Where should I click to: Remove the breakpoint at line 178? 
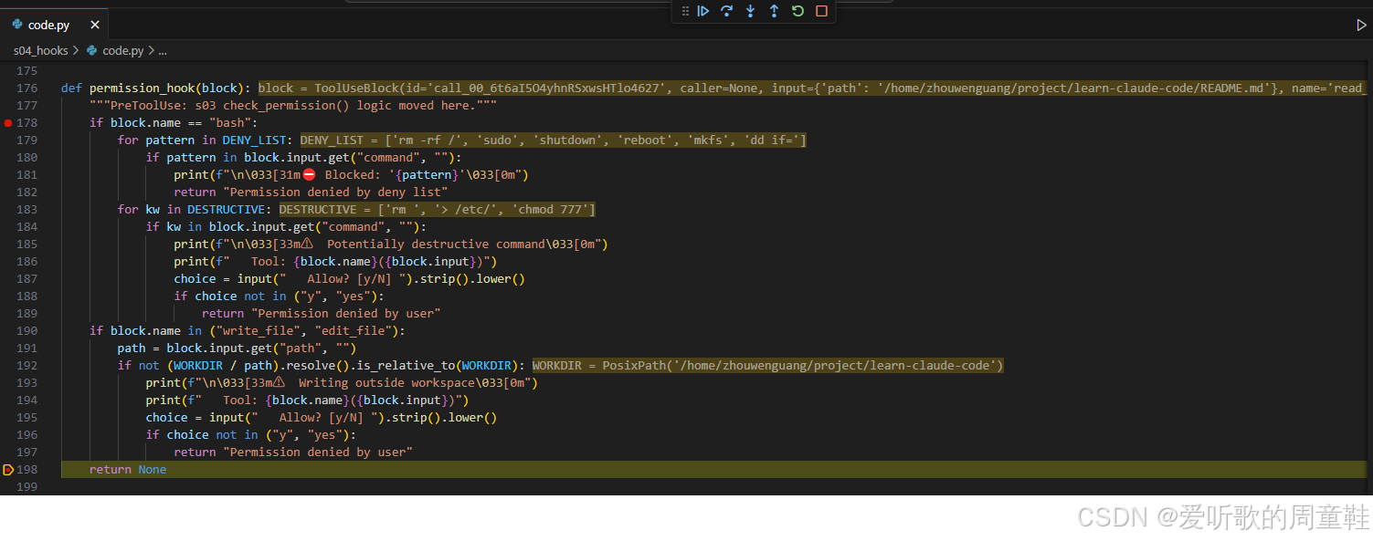(x=8, y=122)
